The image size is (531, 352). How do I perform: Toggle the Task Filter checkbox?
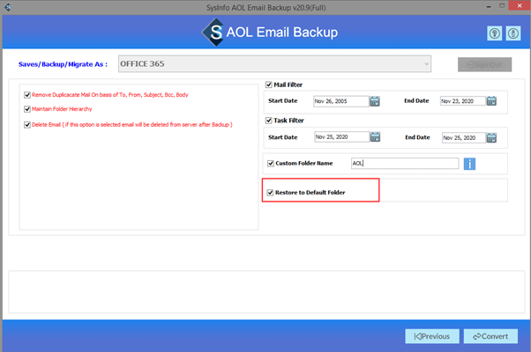point(269,121)
